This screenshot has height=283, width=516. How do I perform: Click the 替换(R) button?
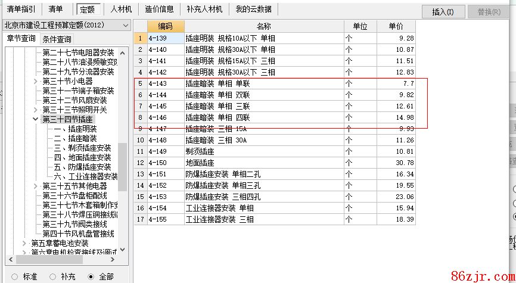488,12
